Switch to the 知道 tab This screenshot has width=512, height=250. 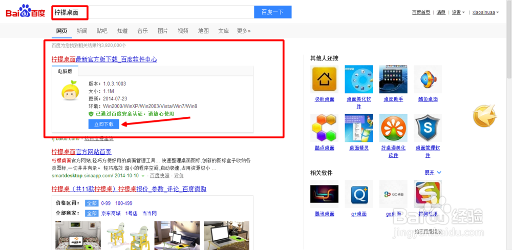coord(122,31)
